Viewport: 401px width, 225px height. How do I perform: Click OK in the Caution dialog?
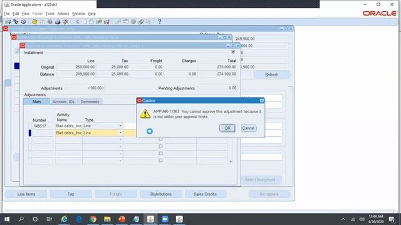(227, 128)
